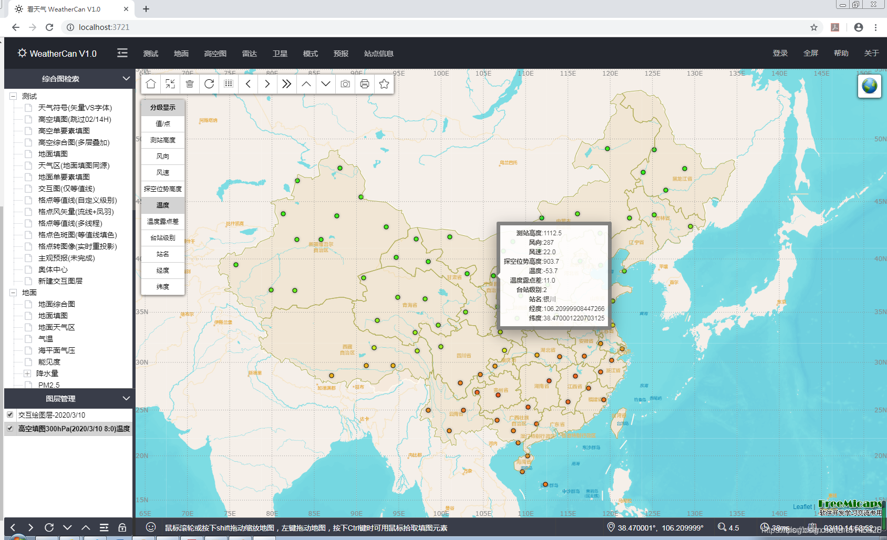
Task: Open a new browser tab
Action: (x=146, y=9)
